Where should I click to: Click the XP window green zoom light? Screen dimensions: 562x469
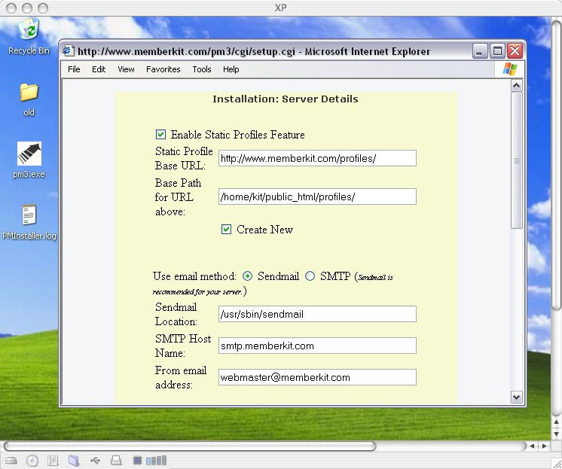(43, 8)
